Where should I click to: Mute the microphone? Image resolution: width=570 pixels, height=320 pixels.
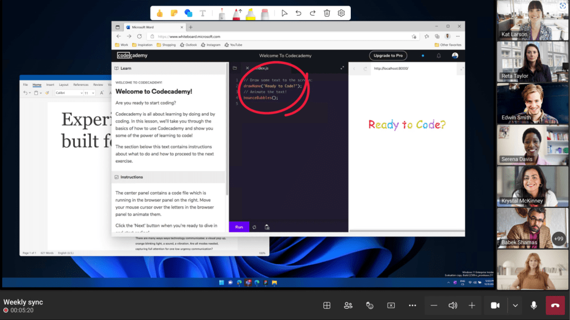click(x=534, y=305)
